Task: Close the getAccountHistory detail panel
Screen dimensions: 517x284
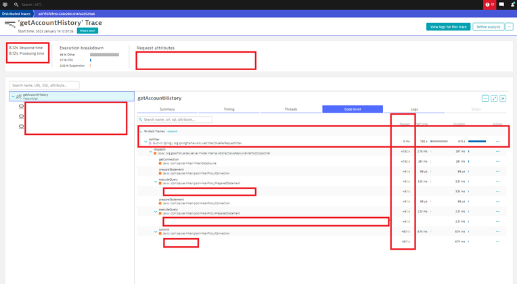Action: pyautogui.click(x=503, y=98)
